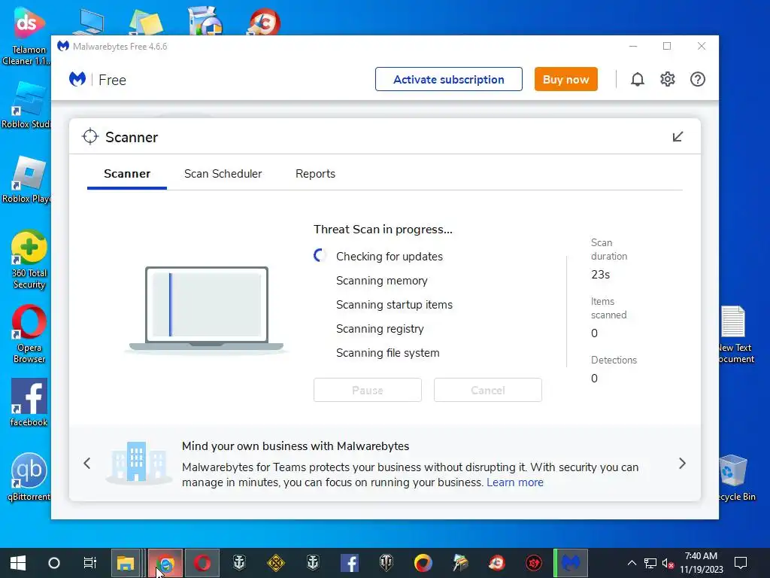The image size is (770, 578).
Task: Open World of Tanks from the taskbar
Action: [x=386, y=563]
